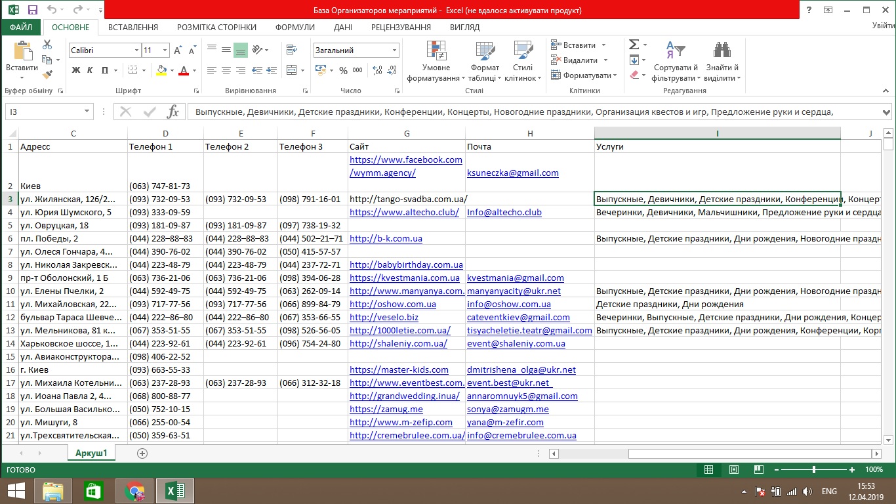
Task: Open the font size 11 dropdown
Action: (165, 51)
